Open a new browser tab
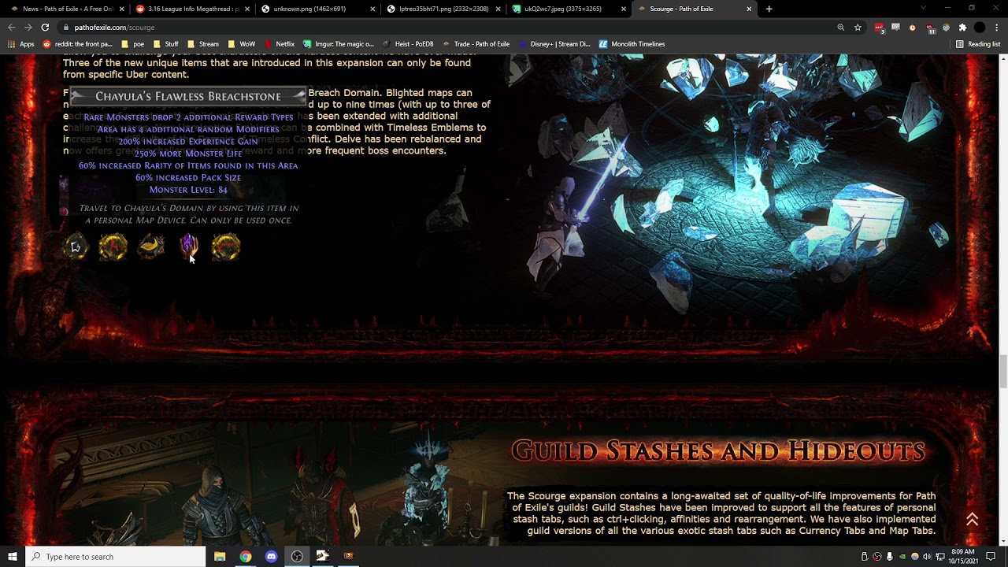The image size is (1008, 567). click(769, 9)
